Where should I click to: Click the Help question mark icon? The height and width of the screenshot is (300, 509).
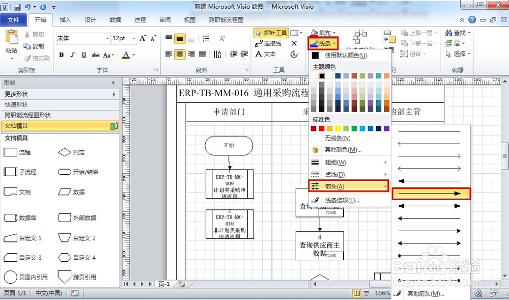(x=472, y=20)
